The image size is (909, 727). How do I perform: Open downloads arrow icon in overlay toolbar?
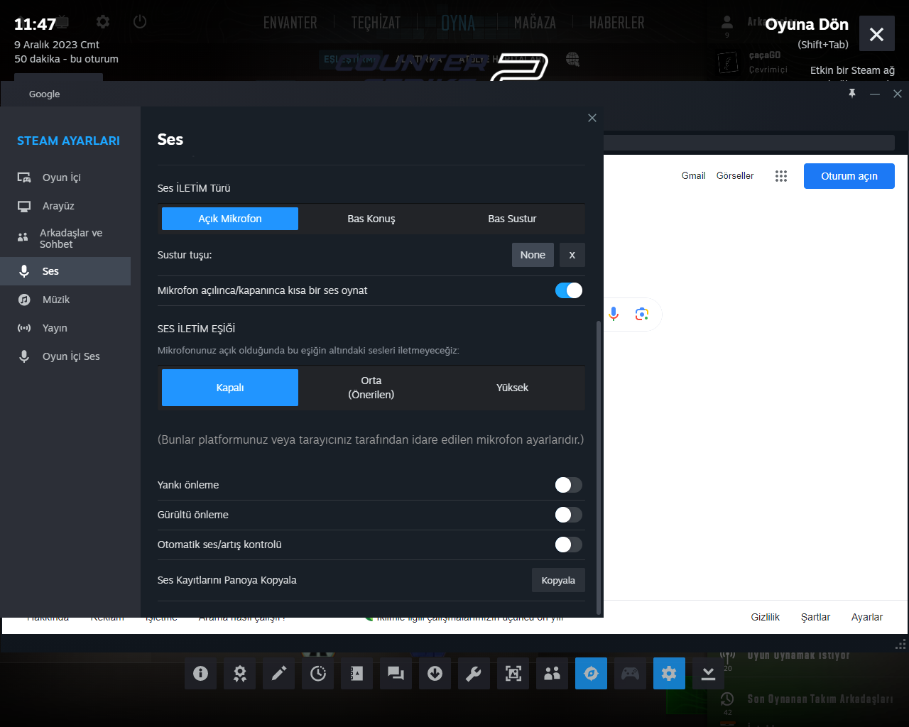[x=435, y=673]
